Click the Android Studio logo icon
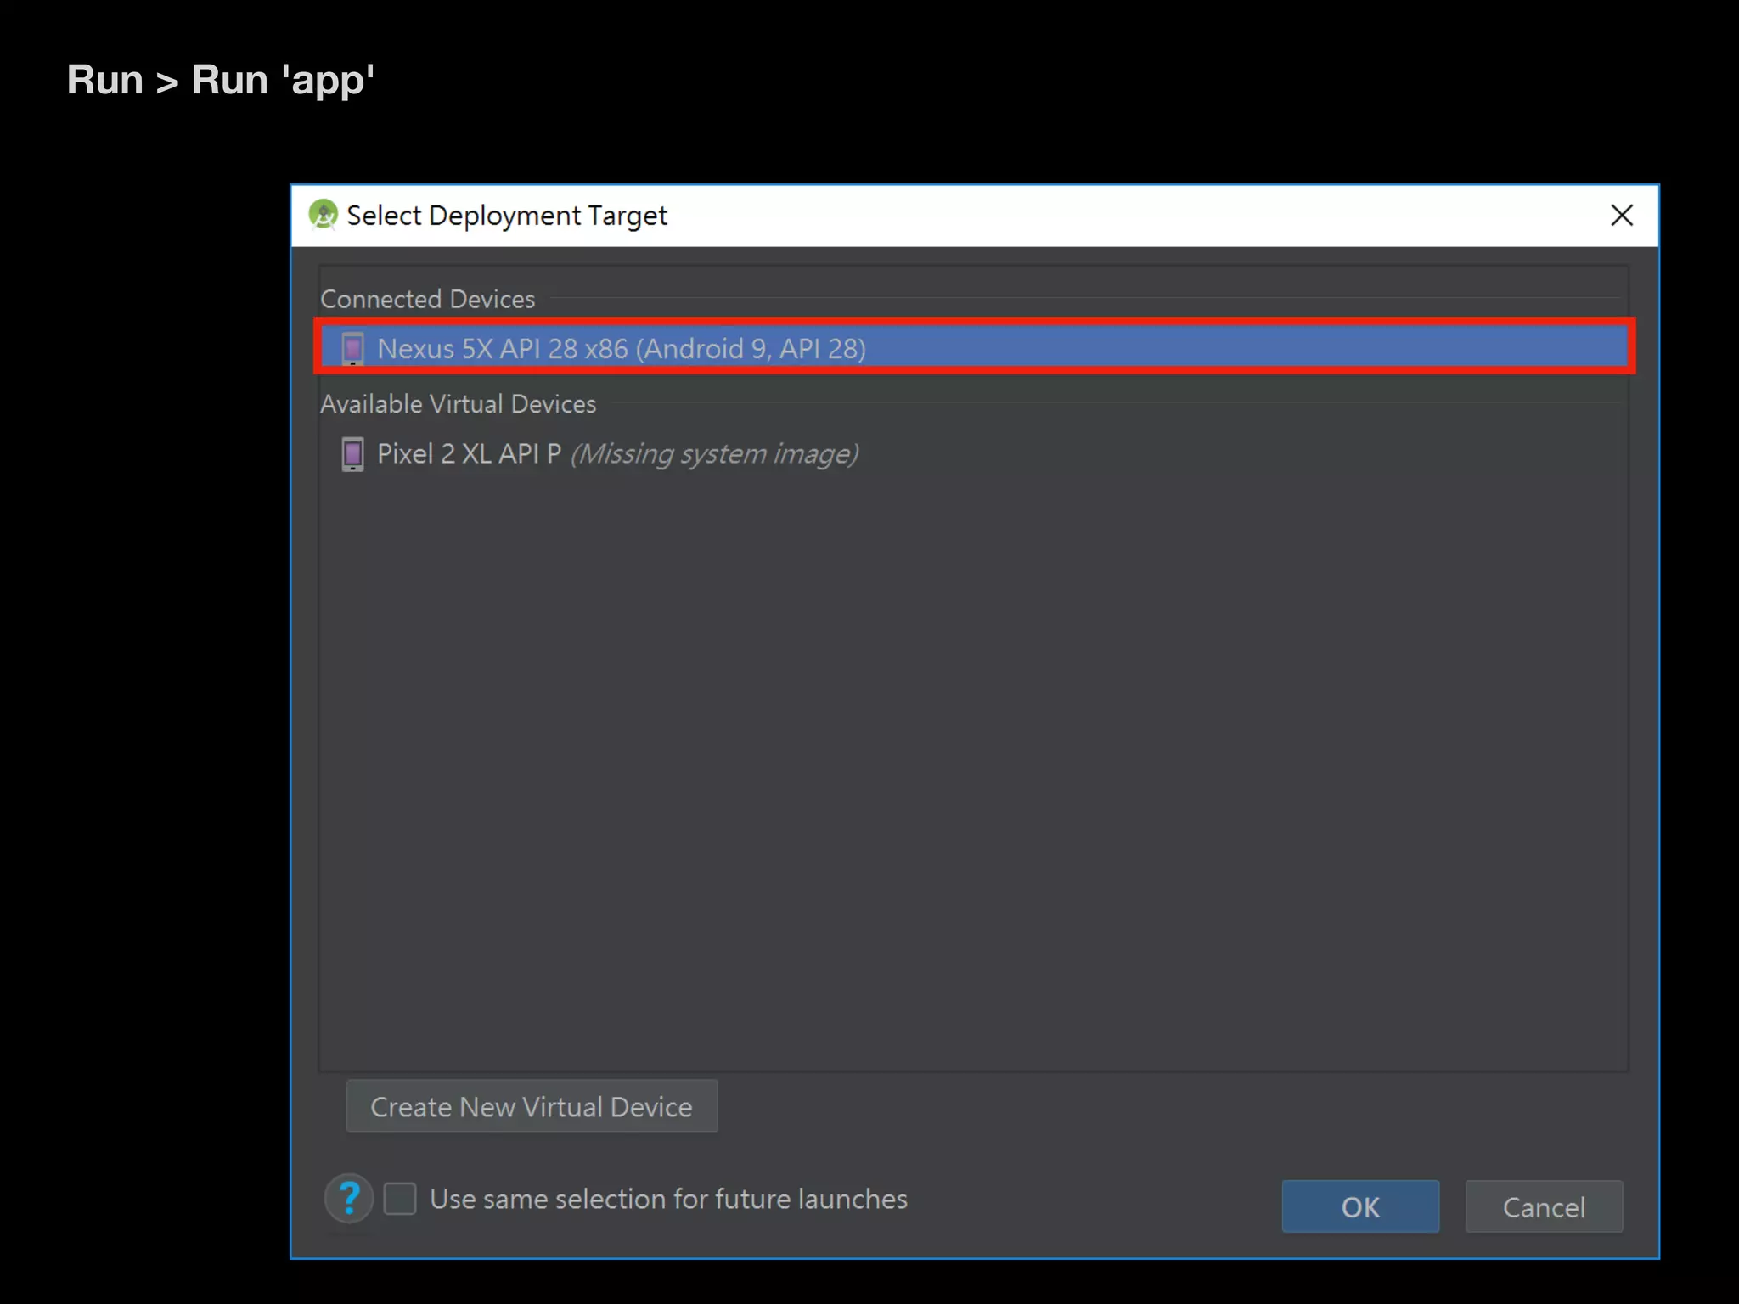This screenshot has height=1304, width=1739. pyautogui.click(x=324, y=215)
